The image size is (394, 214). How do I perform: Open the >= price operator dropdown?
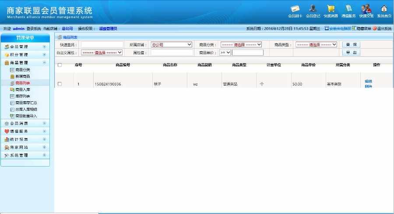click(225, 53)
